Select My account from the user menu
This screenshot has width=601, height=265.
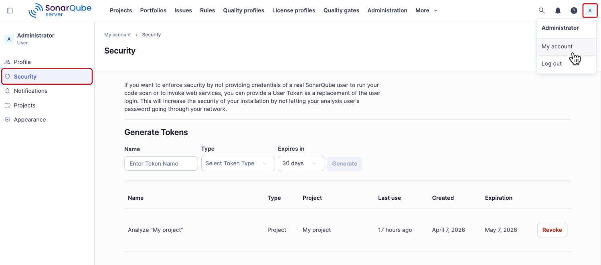(x=557, y=46)
